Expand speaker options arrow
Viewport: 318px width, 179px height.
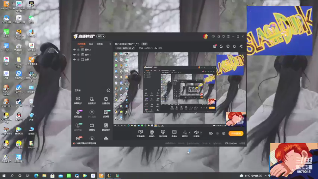201,133
